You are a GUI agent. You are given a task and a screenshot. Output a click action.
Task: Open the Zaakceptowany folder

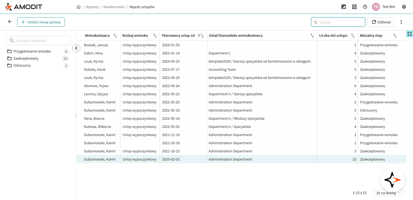pyautogui.click(x=26, y=59)
